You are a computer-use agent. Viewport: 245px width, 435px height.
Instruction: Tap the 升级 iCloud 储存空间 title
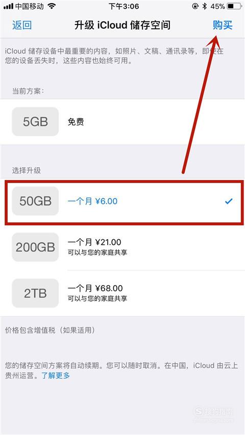click(x=122, y=25)
